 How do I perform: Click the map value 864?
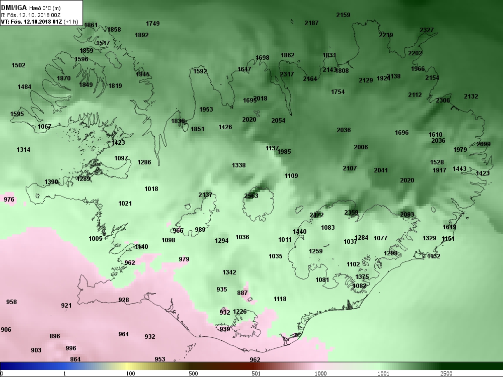pyautogui.click(x=75, y=359)
